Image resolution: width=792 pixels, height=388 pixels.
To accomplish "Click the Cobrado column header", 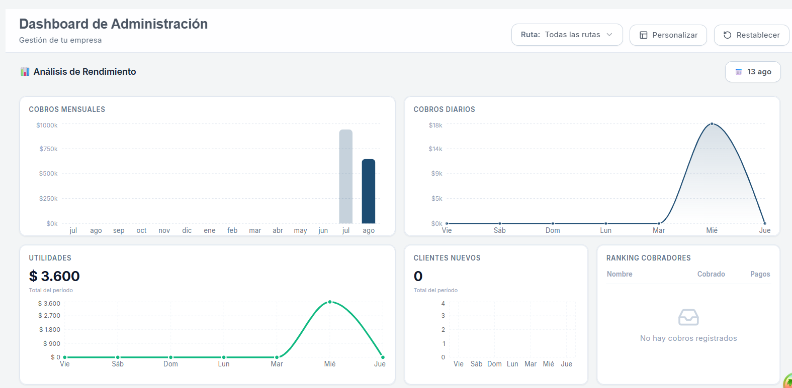I will point(711,274).
